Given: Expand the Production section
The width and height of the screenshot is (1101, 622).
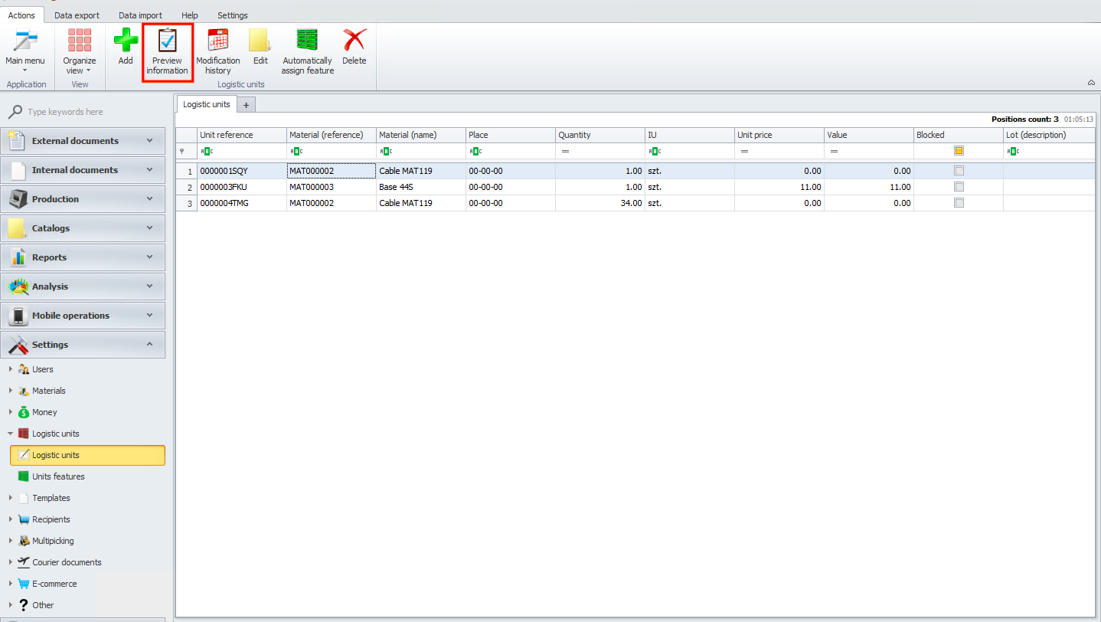Looking at the screenshot, I should (x=83, y=199).
